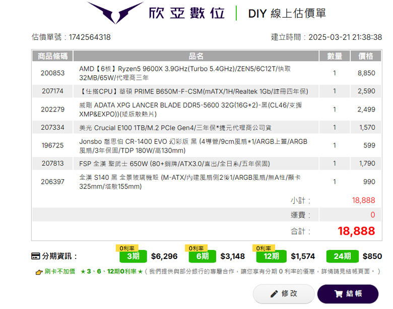Click product code 202279
This screenshot has height=309, width=393.
pos(52,109)
